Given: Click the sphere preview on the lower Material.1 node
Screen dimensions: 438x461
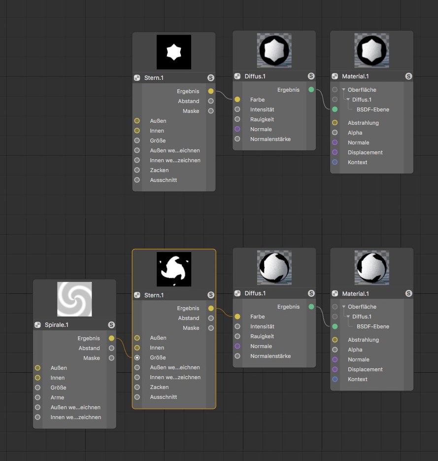Looking at the screenshot, I should (371, 268).
